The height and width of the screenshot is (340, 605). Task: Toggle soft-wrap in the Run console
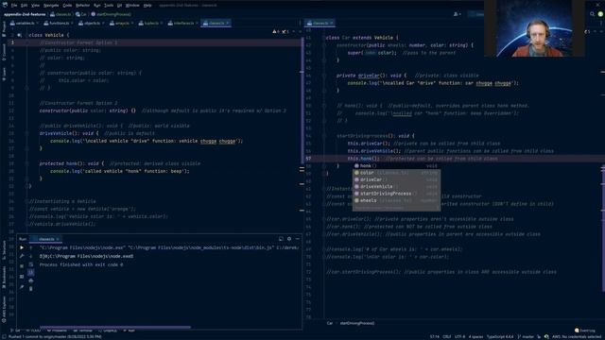(x=31, y=264)
